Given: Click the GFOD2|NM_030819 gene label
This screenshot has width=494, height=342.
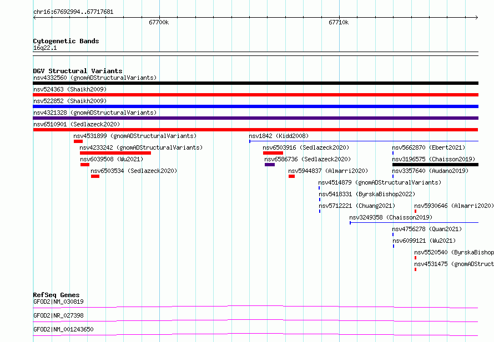Looking at the screenshot, I should (59, 302).
